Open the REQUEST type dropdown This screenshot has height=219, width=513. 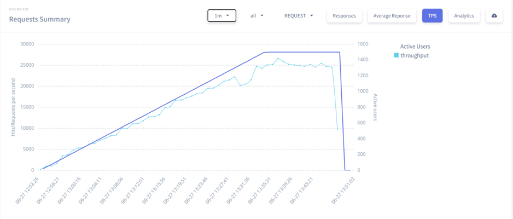point(299,16)
